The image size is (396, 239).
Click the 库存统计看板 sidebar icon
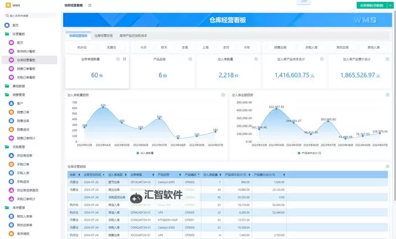pyautogui.click(x=11, y=51)
